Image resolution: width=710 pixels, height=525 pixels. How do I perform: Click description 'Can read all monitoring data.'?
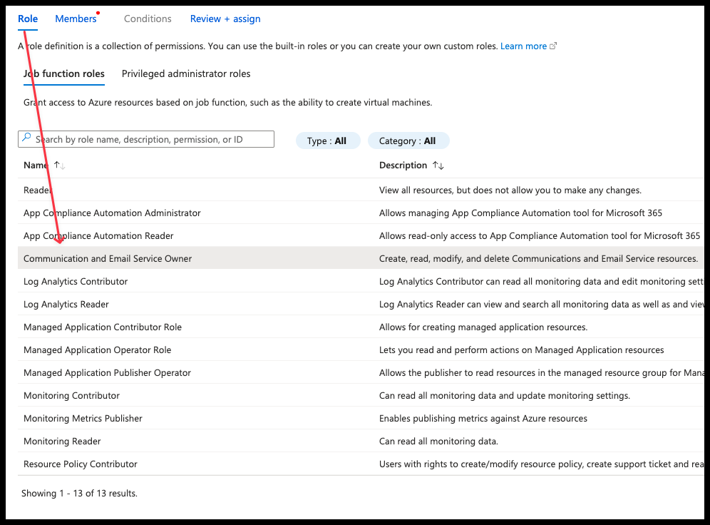click(x=439, y=442)
